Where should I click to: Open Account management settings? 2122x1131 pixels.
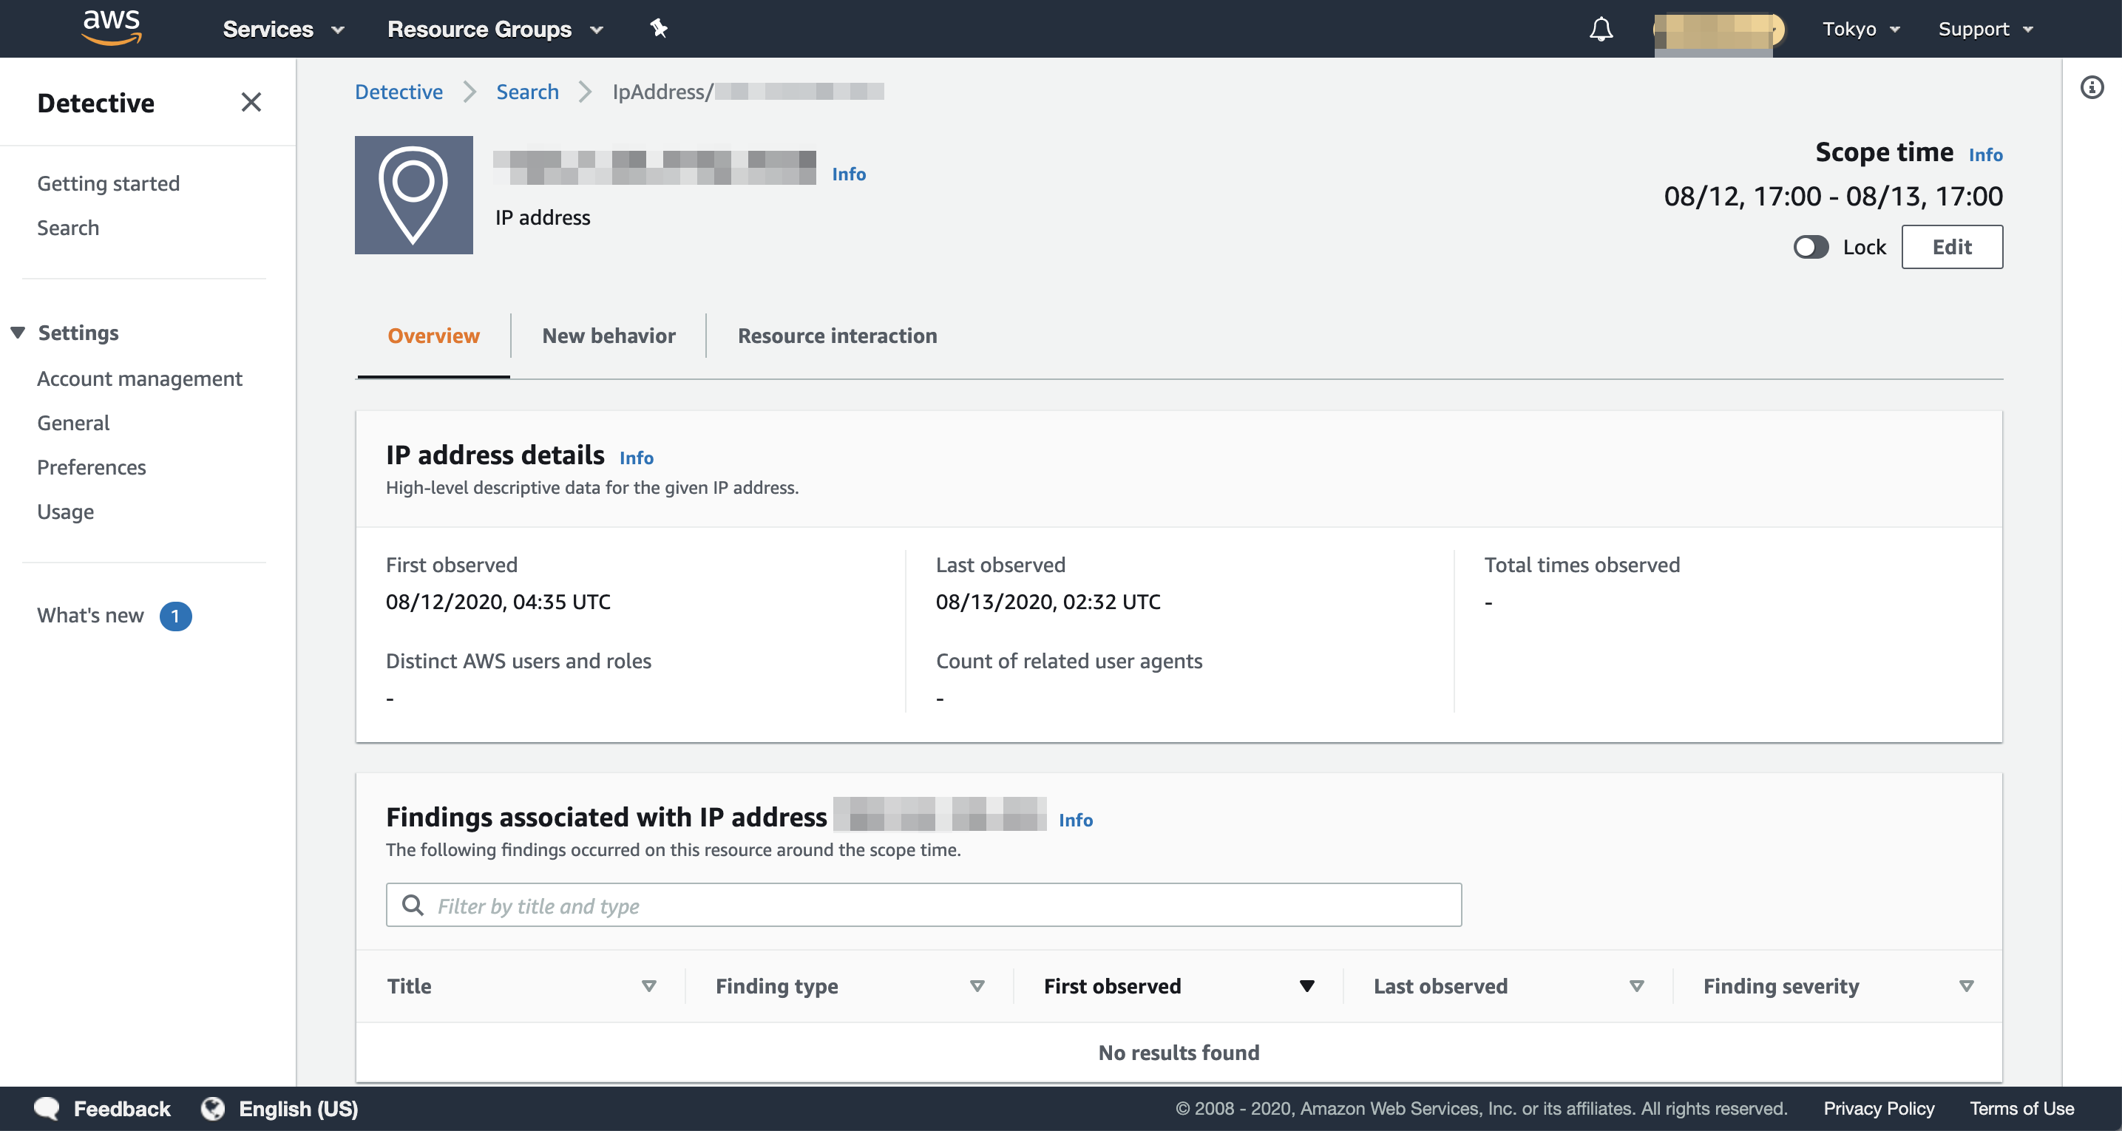point(139,378)
